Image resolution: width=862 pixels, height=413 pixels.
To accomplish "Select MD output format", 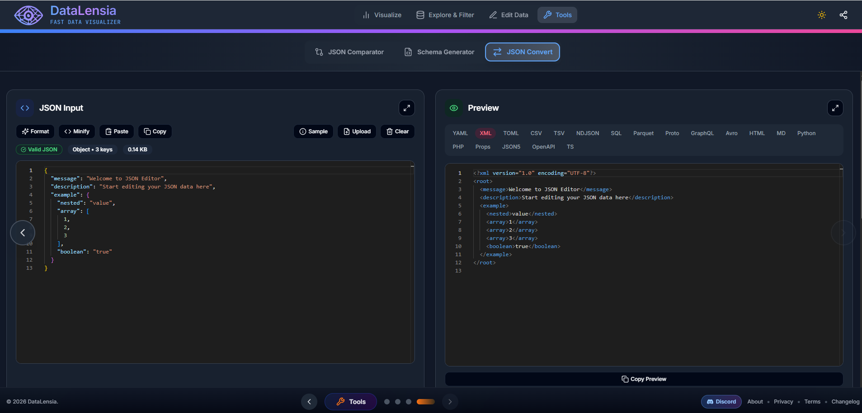I will 781,133.
